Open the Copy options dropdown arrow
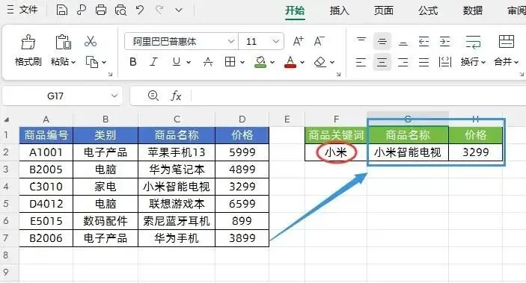 click(104, 62)
